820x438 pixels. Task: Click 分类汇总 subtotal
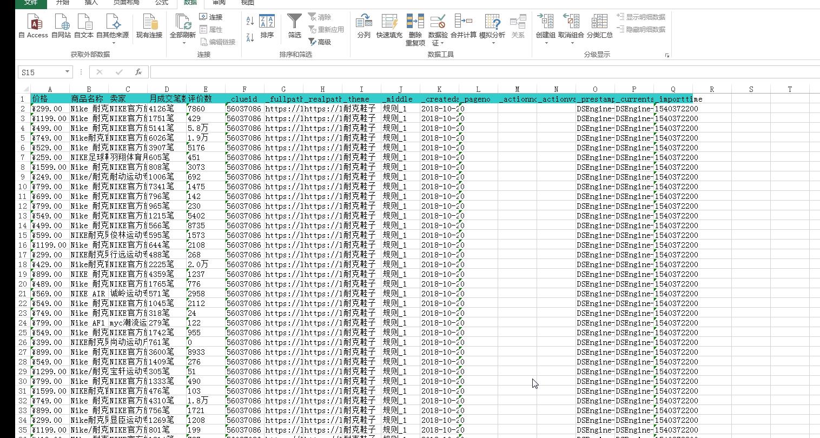(x=600, y=26)
